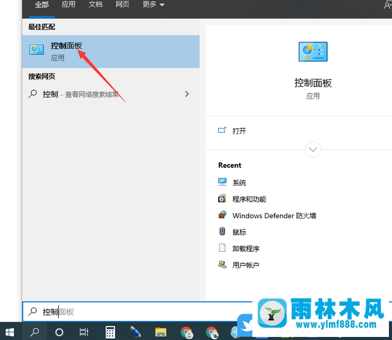392x340 pixels.
Task: Expand more actions with the round chevron
Action: (x=313, y=149)
